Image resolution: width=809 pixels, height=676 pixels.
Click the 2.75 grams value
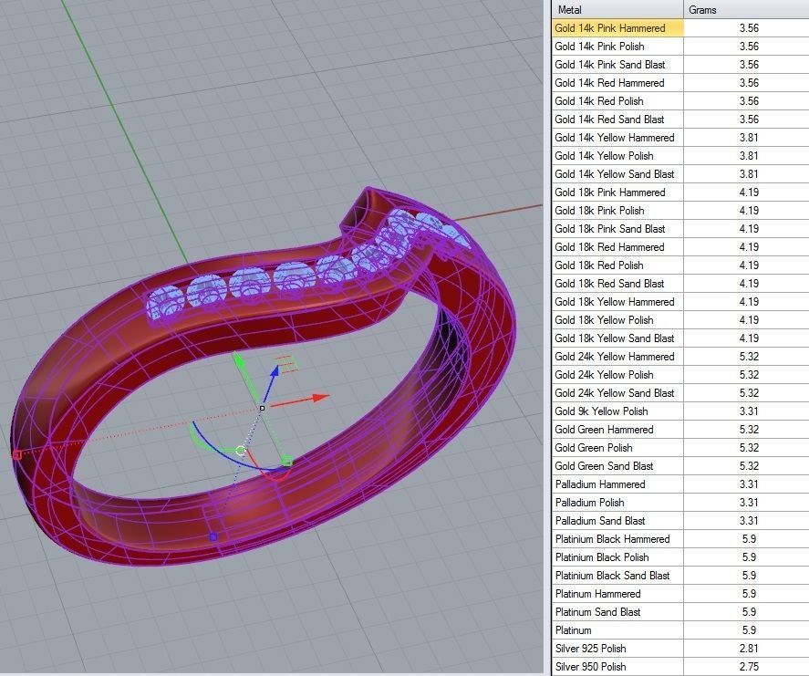[x=749, y=666]
